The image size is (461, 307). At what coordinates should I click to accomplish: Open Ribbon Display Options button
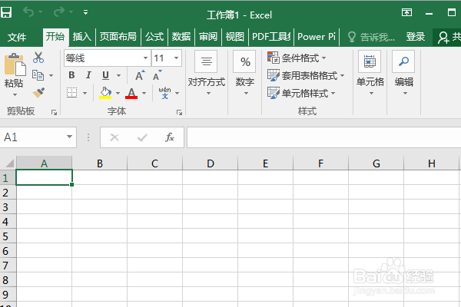click(406, 12)
